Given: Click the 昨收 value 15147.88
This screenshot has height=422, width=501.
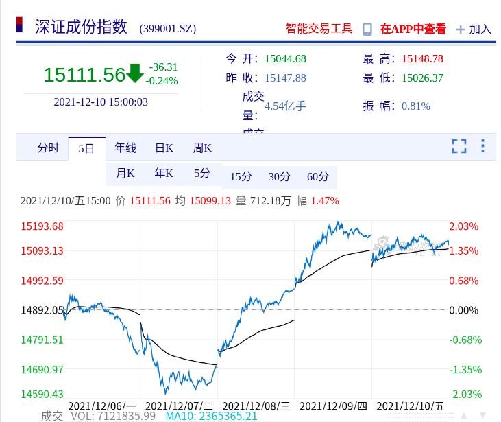Looking at the screenshot, I should point(285,78).
